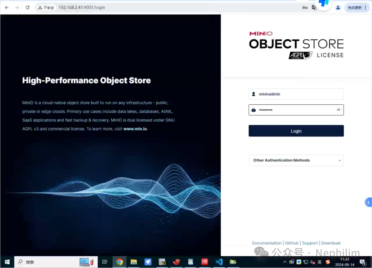Expand Other Authentication Methods dropdown
Viewport: 372px width, 268px height.
point(296,160)
